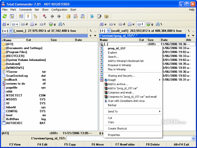Click the F7 NewFolder button
The image size is (197, 148).
(x=125, y=144)
